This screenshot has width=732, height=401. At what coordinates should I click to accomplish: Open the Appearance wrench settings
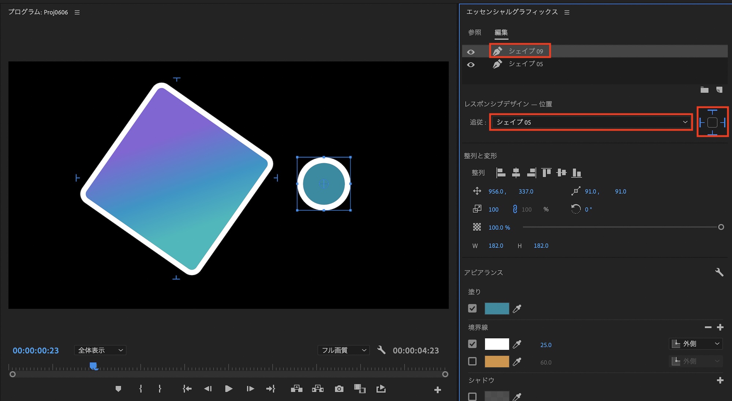(719, 272)
